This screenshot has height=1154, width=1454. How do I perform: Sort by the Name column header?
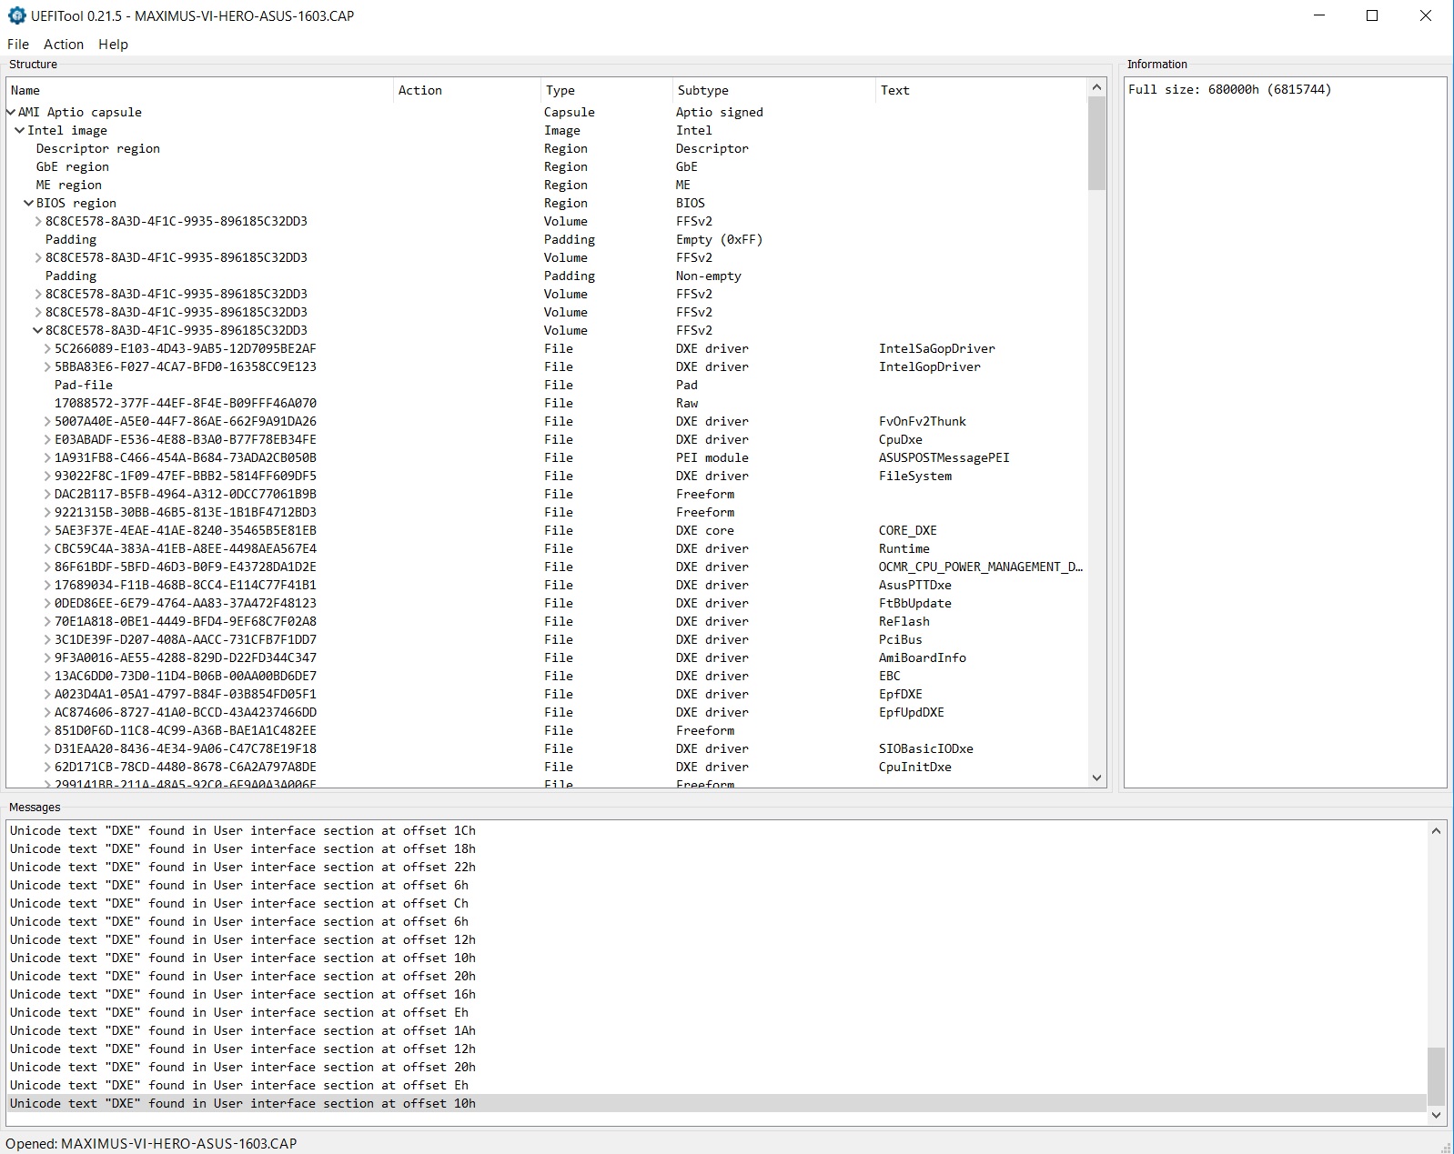(x=200, y=90)
